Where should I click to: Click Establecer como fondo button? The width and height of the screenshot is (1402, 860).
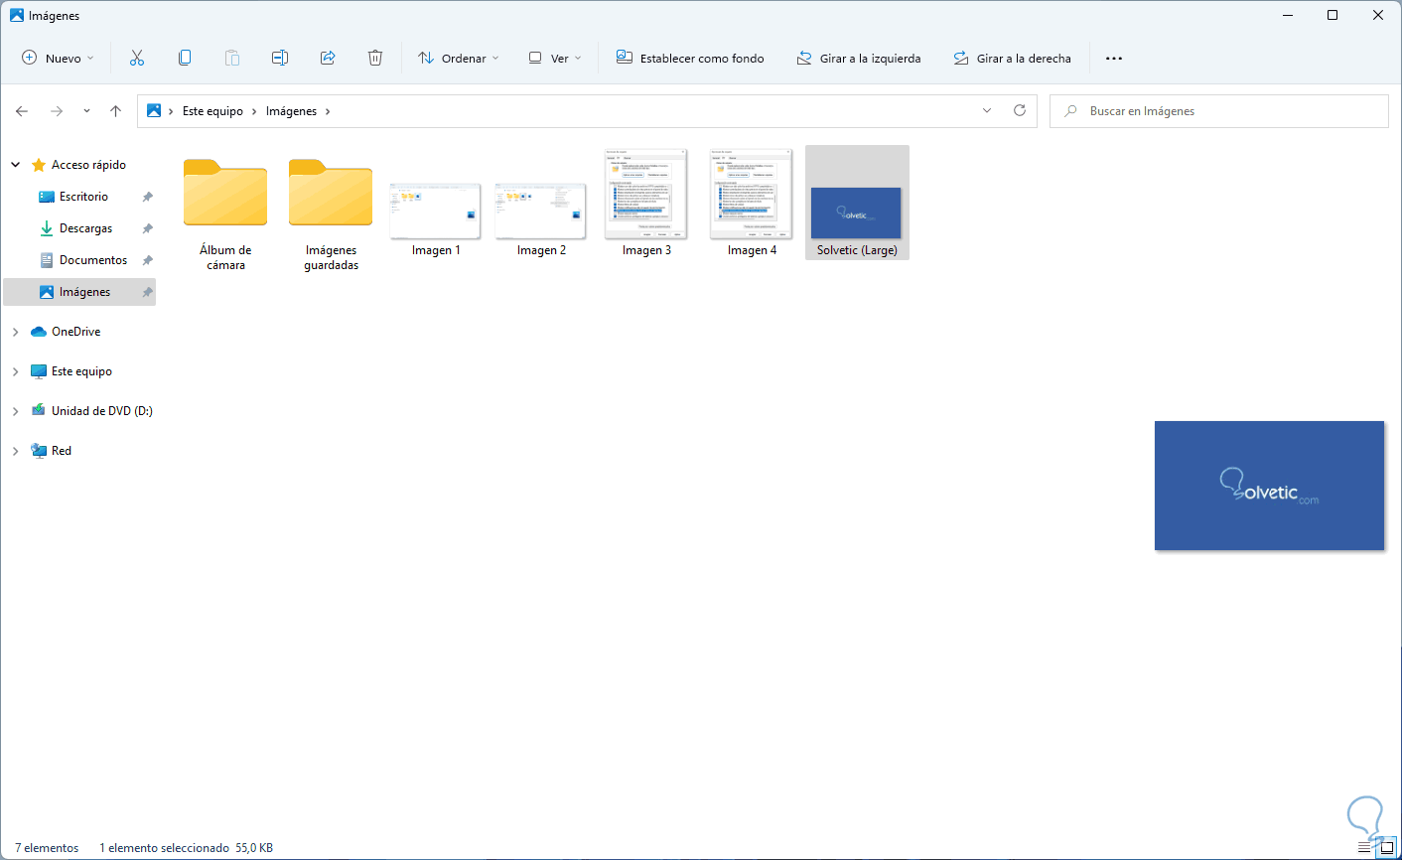click(x=690, y=58)
